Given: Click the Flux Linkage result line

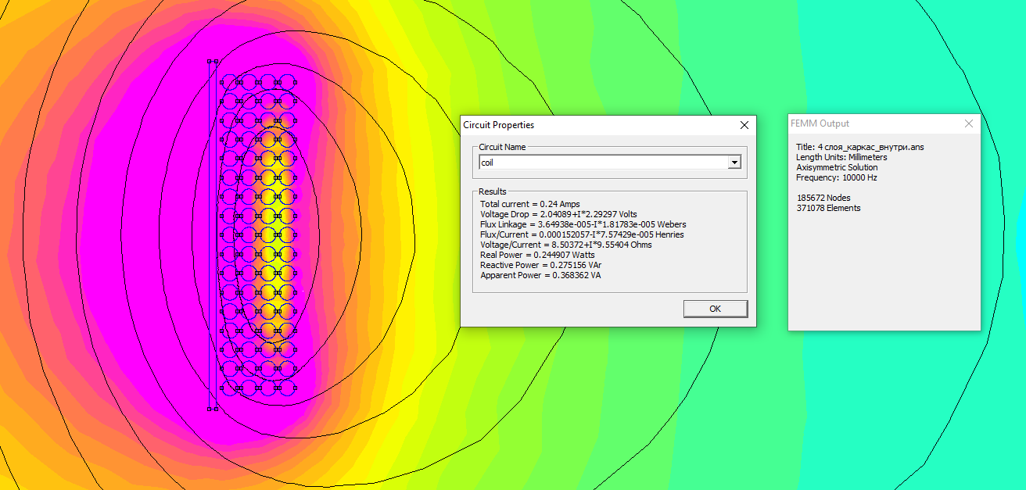Looking at the screenshot, I should coord(583,224).
